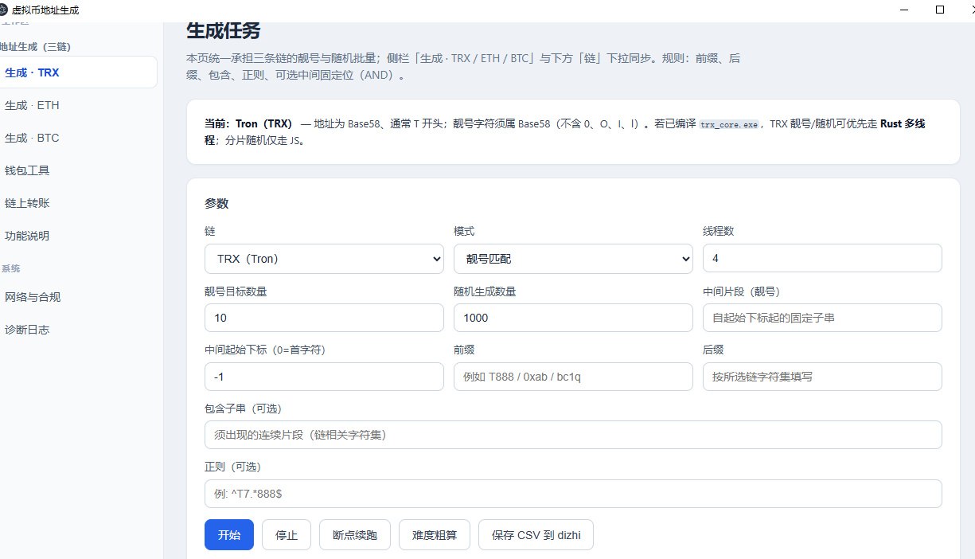Open the 模式 dropdown set to 靓号匹配
The width and height of the screenshot is (975, 559).
573,258
